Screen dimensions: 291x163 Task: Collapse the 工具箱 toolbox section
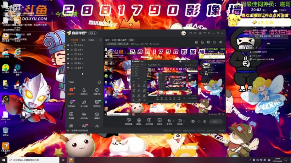pos(99,82)
